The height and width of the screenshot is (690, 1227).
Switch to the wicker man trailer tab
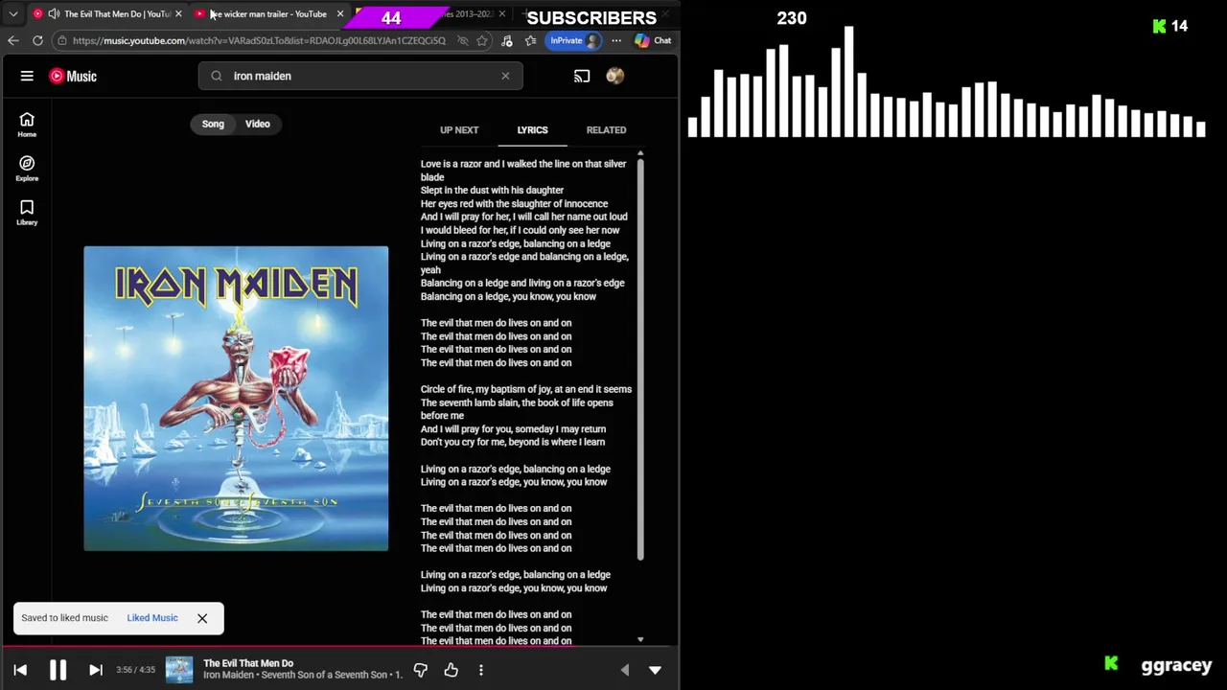click(x=270, y=14)
